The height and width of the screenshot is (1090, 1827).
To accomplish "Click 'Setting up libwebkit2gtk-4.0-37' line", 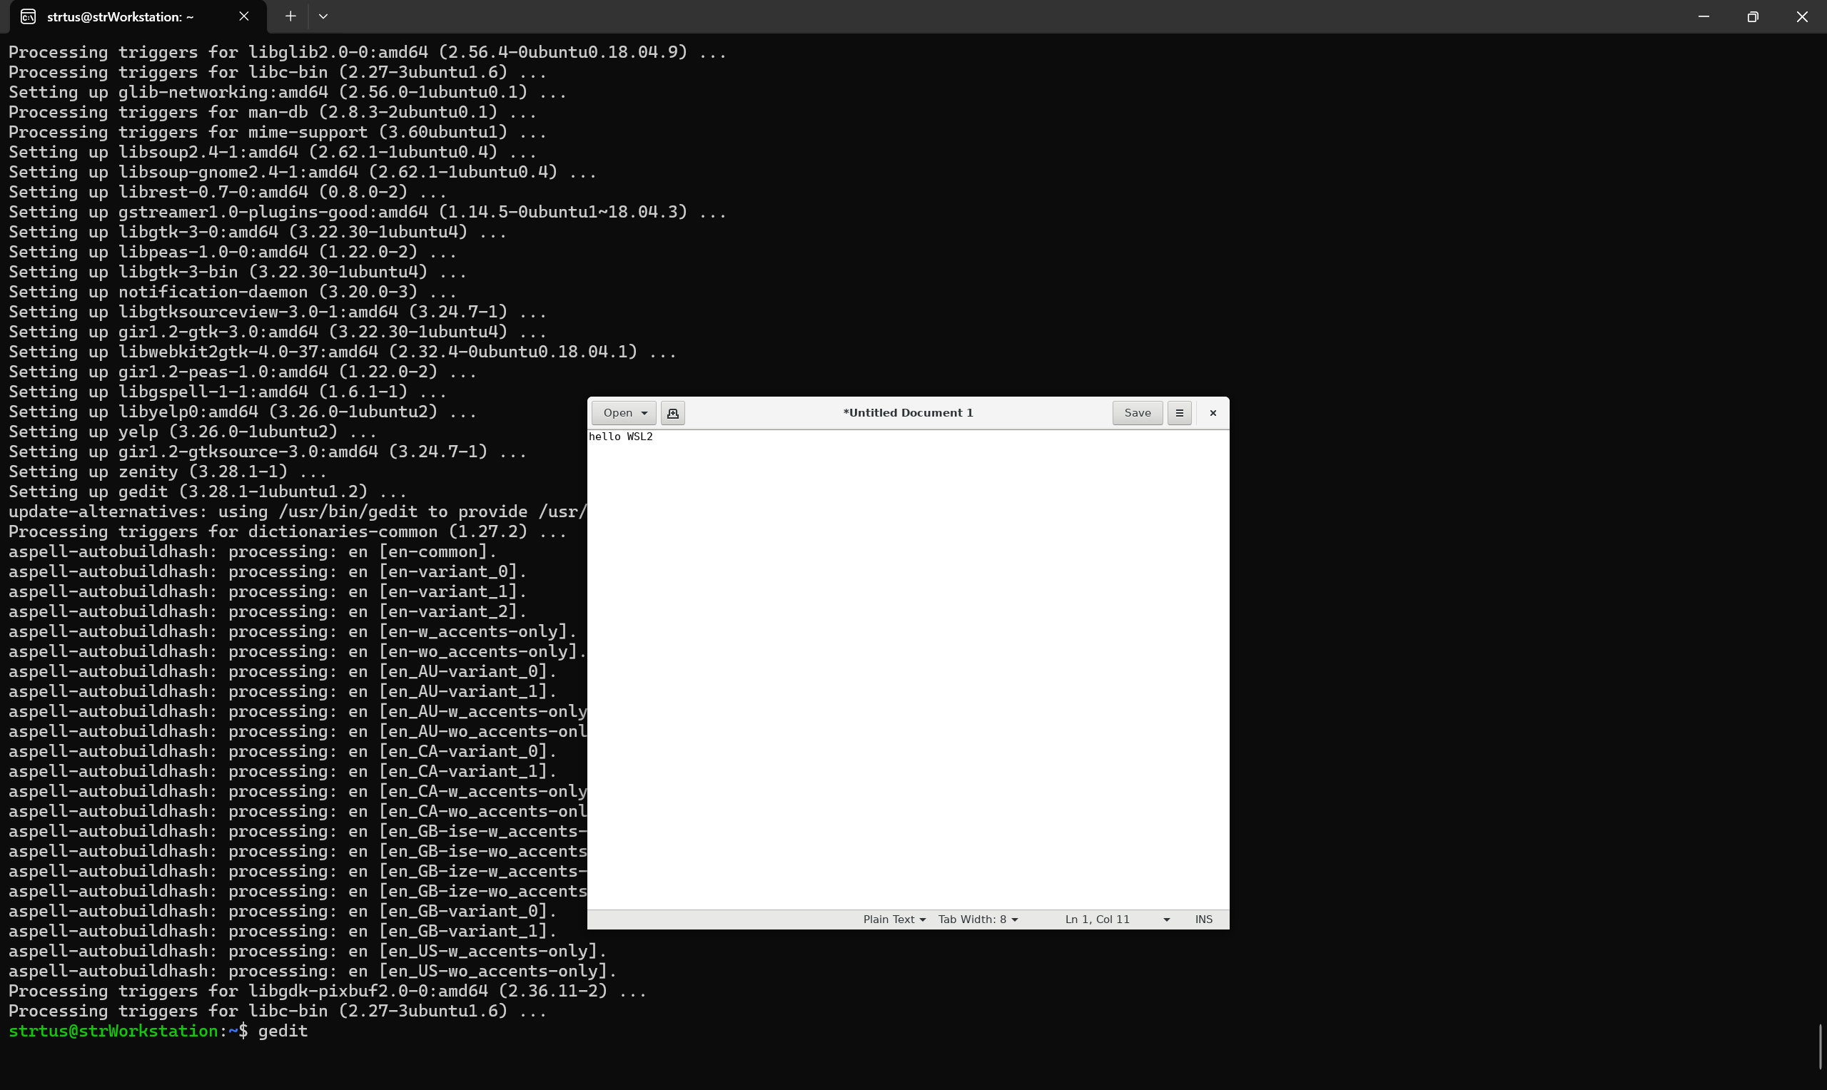I will pyautogui.click(x=343, y=352).
